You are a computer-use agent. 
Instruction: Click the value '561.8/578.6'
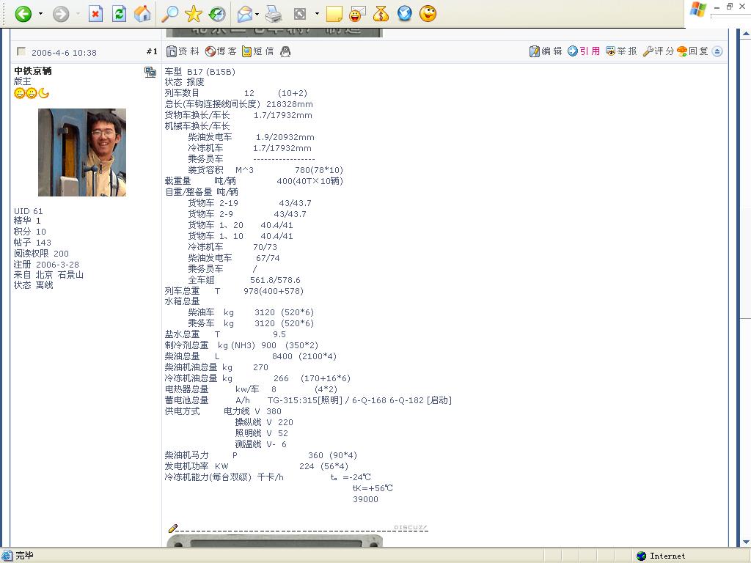click(276, 280)
